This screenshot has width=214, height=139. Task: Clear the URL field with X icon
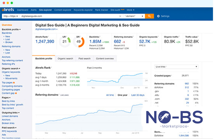point(120,16)
